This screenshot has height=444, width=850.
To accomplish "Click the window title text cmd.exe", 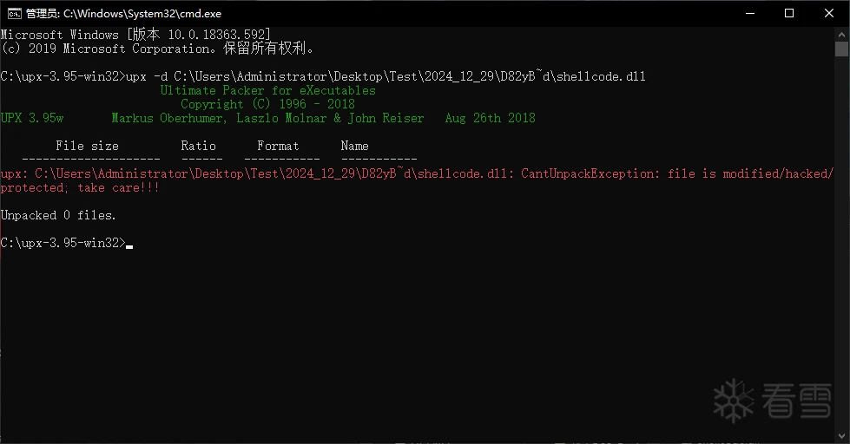I will click(x=123, y=14).
